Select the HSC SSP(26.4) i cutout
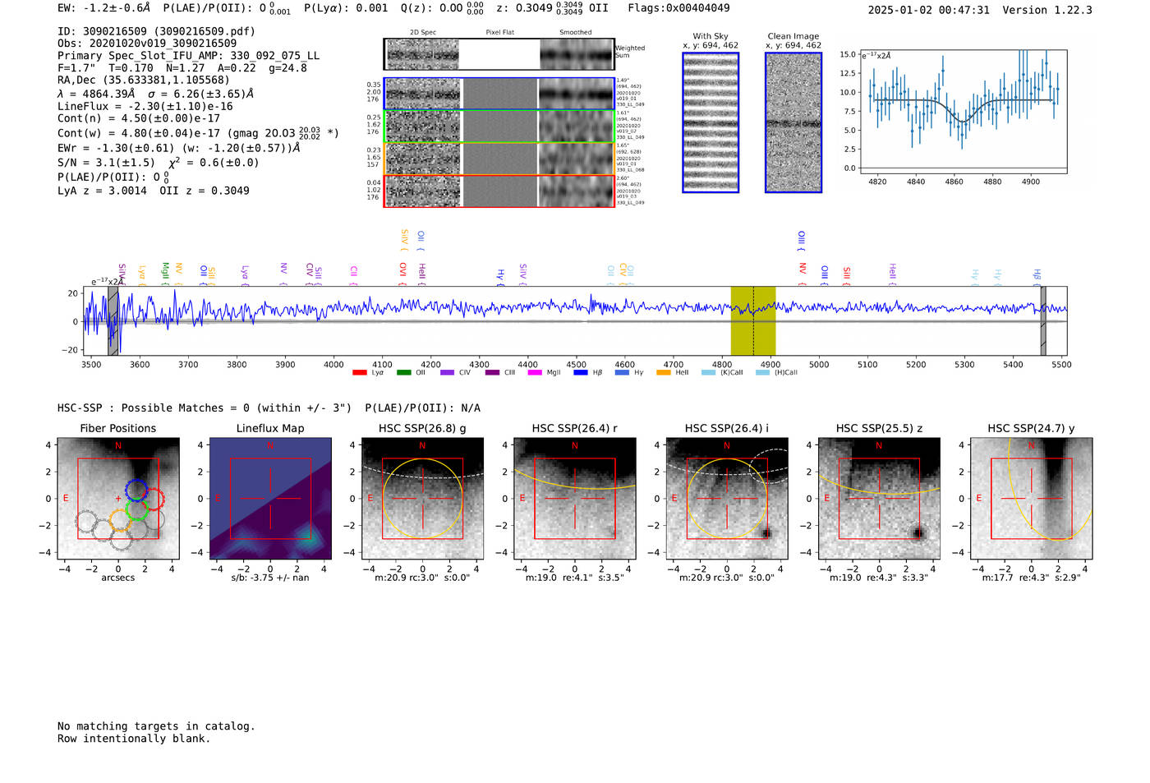The height and width of the screenshot is (783, 1150). click(x=727, y=499)
